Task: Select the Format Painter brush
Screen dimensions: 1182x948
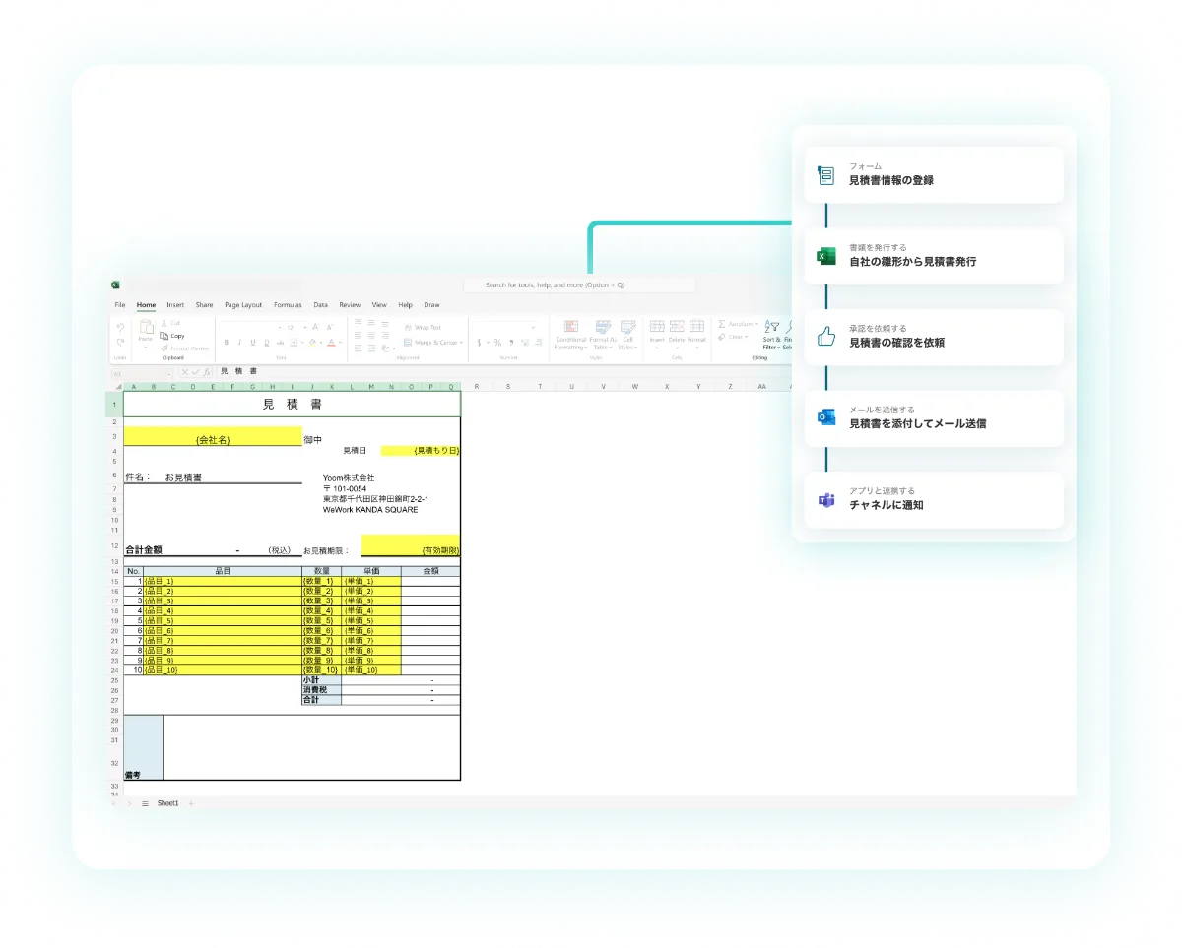Action: click(x=164, y=348)
